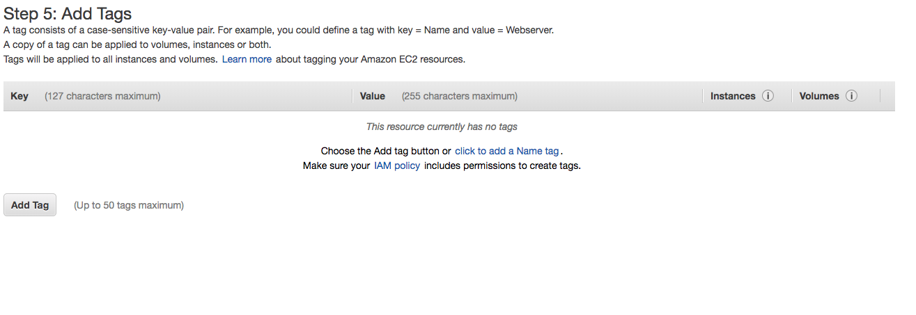The width and height of the screenshot is (916, 315).
Task: Click the 'includes permissions to create tags' text
Action: tap(502, 165)
